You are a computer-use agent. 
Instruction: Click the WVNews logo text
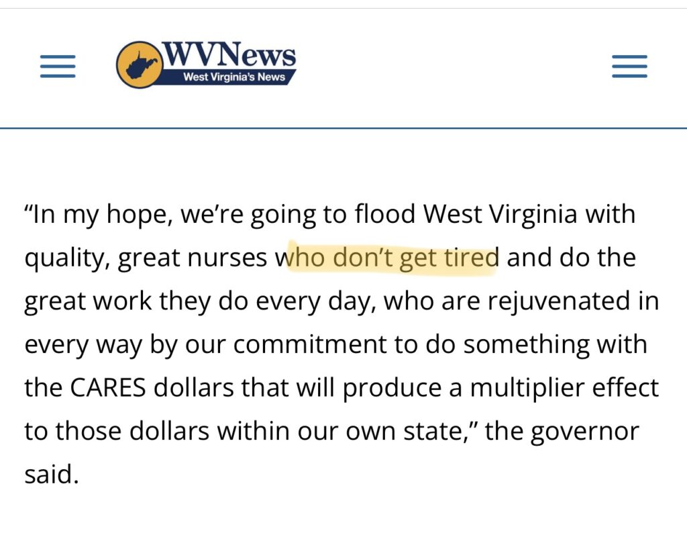point(228,55)
